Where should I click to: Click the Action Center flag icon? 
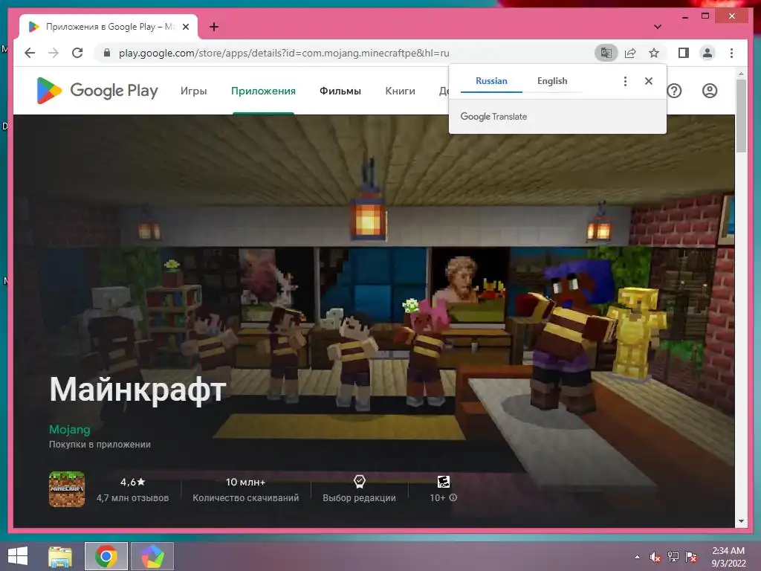[691, 557]
